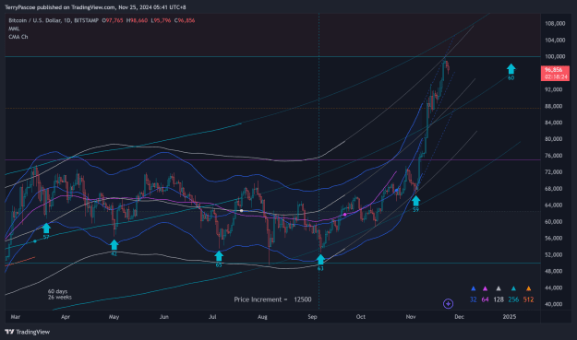Click the white triangle above 128

(499, 288)
